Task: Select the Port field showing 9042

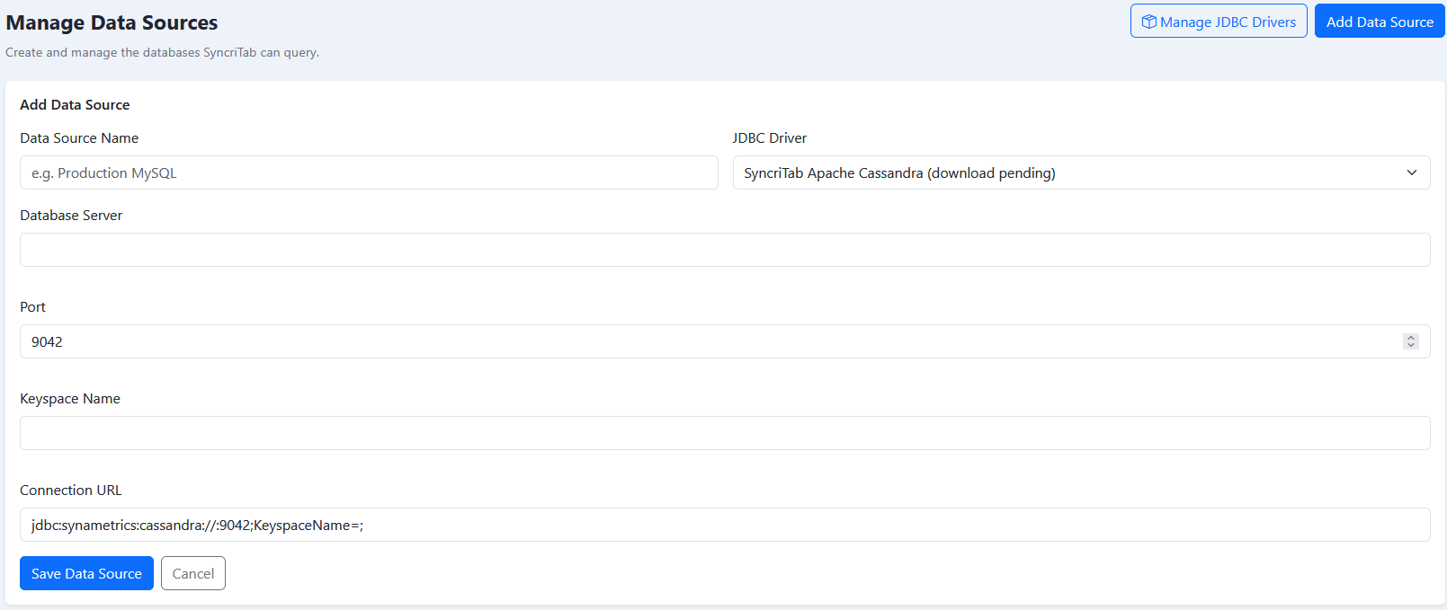Action: click(725, 341)
